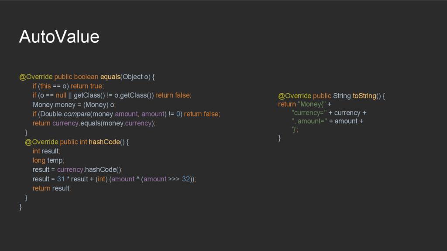Click the number 31 literal
The height and width of the screenshot is (251, 447).
(x=61, y=179)
